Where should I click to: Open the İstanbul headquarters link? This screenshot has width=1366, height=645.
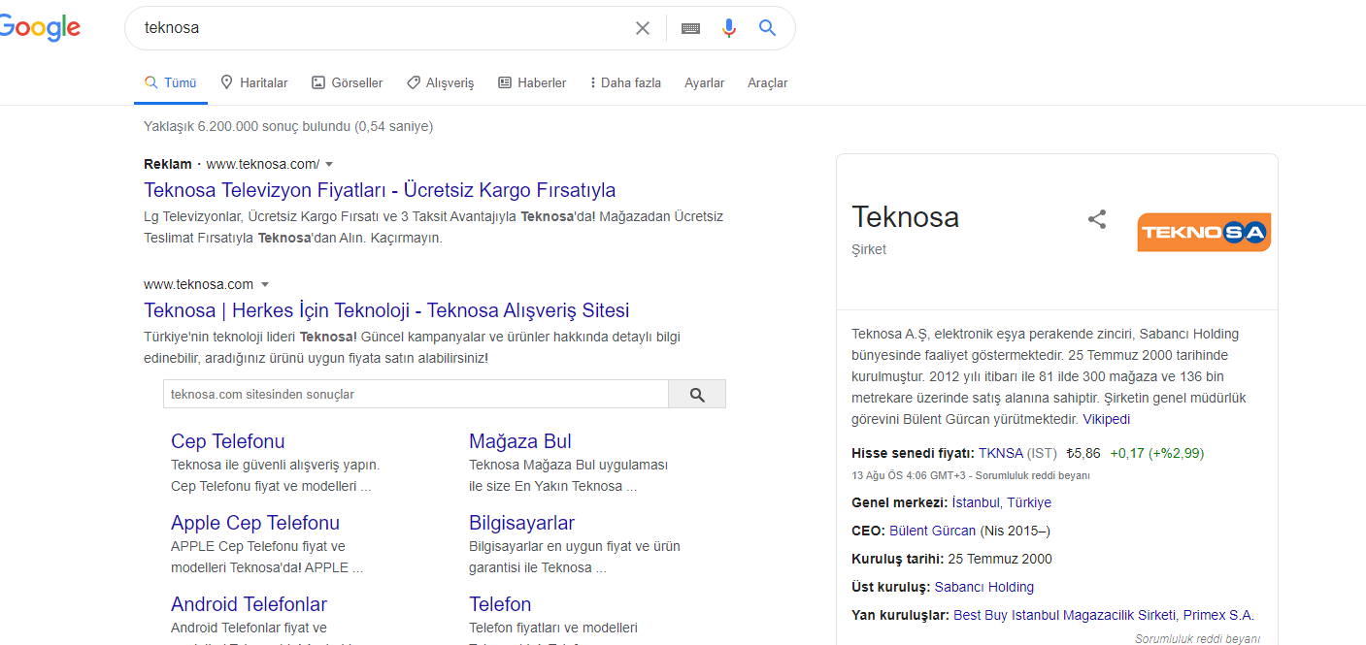(975, 502)
